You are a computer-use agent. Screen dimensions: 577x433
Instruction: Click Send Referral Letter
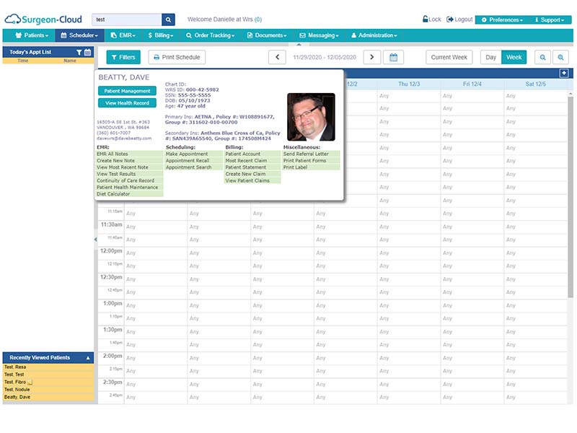click(x=311, y=154)
